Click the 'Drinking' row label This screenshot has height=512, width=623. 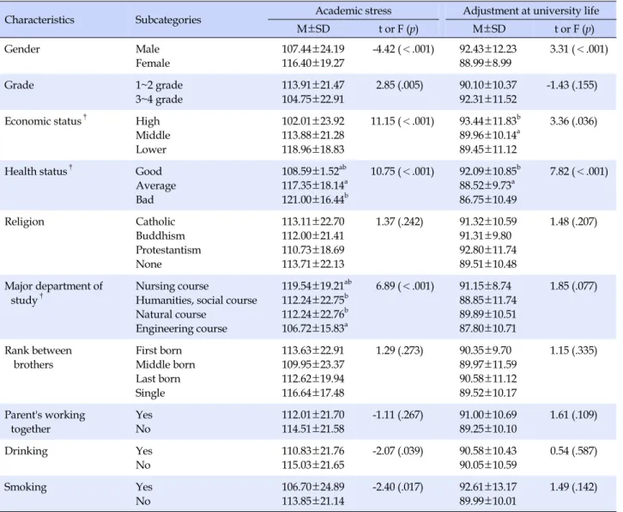27,451
